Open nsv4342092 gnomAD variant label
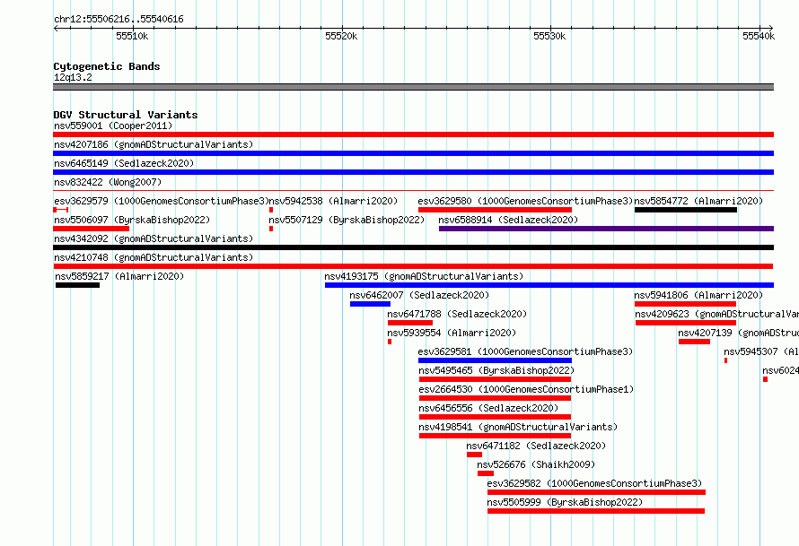This screenshot has height=546, width=799. click(x=154, y=238)
